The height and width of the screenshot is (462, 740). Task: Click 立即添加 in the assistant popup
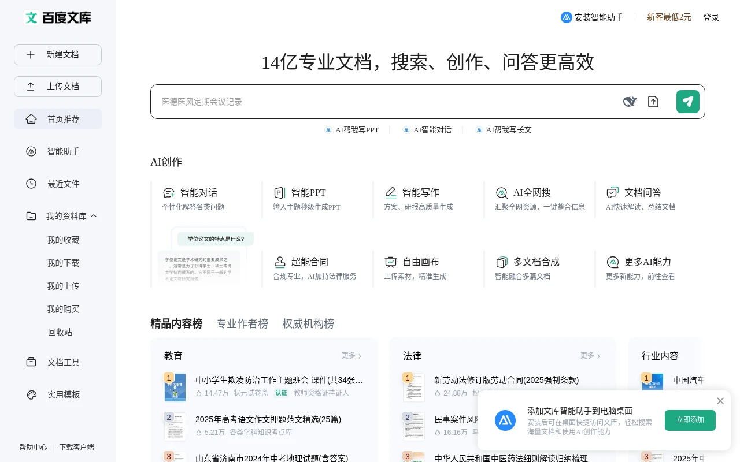(690, 420)
